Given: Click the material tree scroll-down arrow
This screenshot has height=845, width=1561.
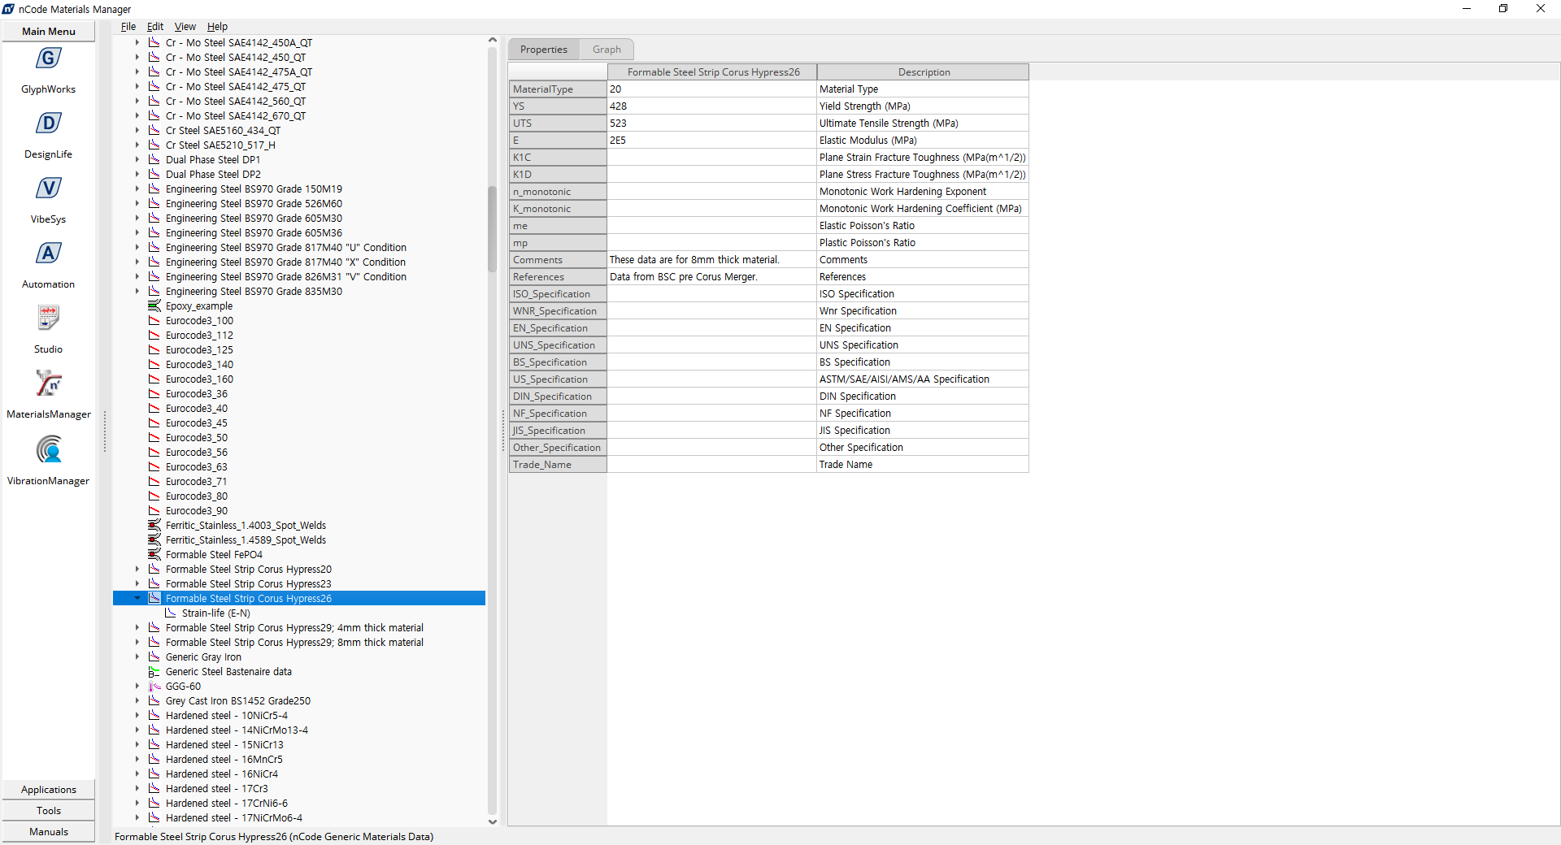Looking at the screenshot, I should click(x=492, y=821).
